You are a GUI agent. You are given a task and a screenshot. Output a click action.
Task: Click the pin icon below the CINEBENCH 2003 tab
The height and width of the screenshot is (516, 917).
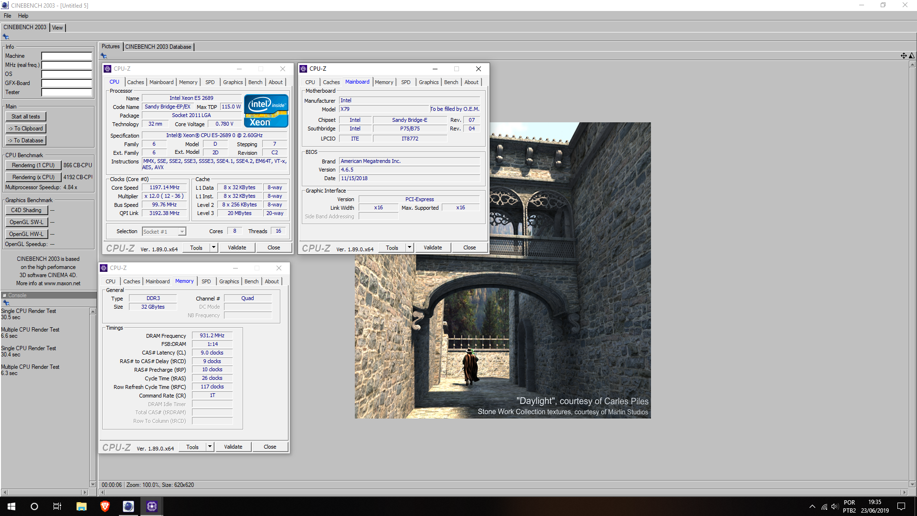[x=6, y=37]
